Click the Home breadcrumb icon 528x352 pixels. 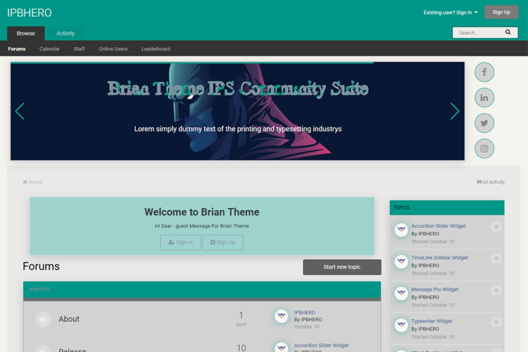25,182
